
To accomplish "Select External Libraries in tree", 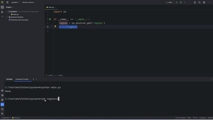I will point(16,17).
